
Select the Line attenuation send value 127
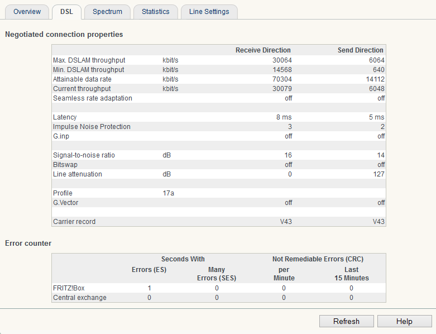pos(378,174)
